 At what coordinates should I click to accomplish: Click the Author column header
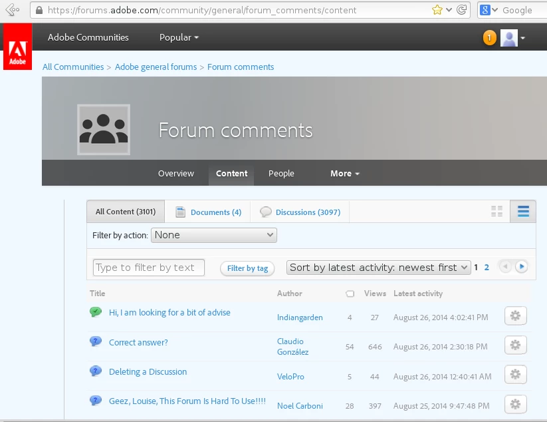pyautogui.click(x=290, y=294)
